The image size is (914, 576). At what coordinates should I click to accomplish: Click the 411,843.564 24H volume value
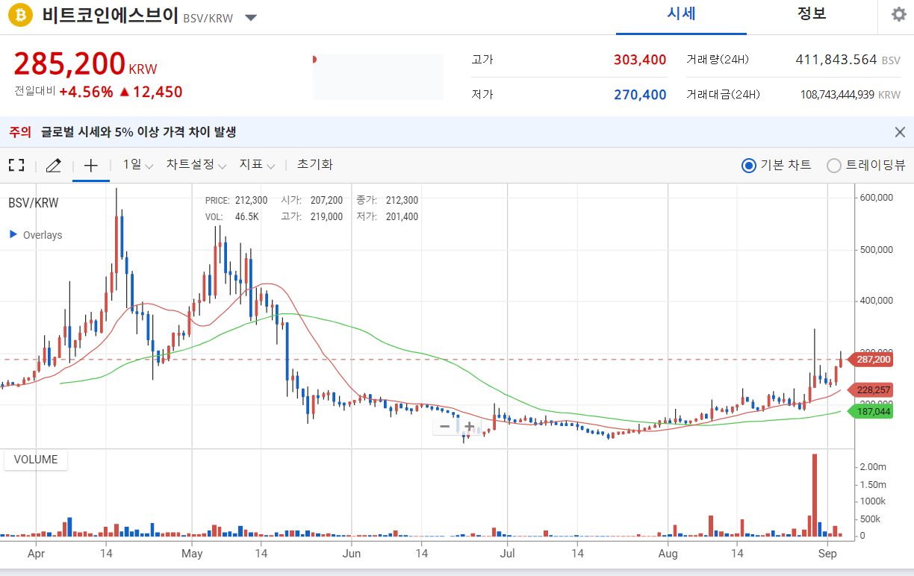[836, 60]
